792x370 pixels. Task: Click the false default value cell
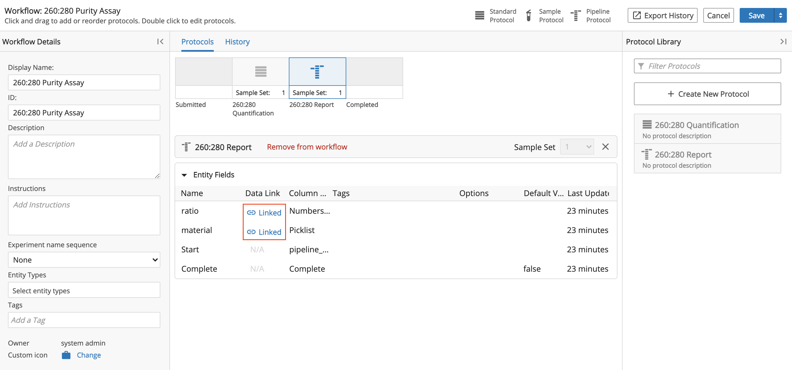click(532, 269)
